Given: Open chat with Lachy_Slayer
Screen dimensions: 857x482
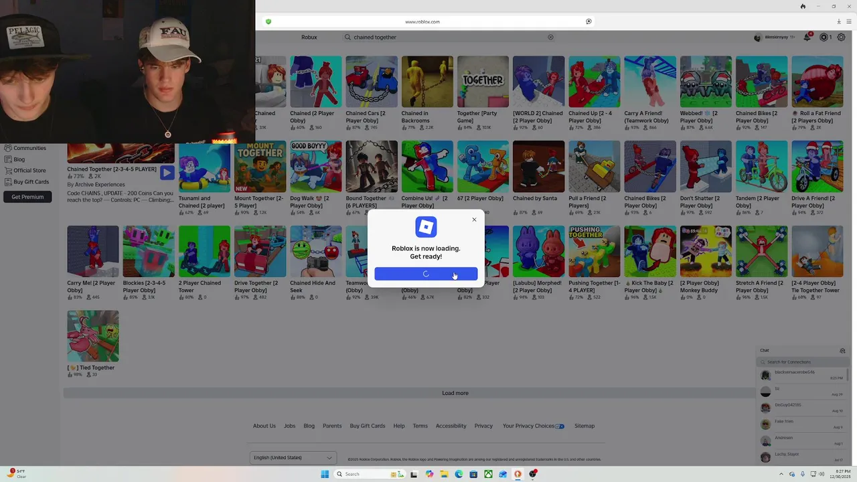Looking at the screenshot, I should pos(802,457).
